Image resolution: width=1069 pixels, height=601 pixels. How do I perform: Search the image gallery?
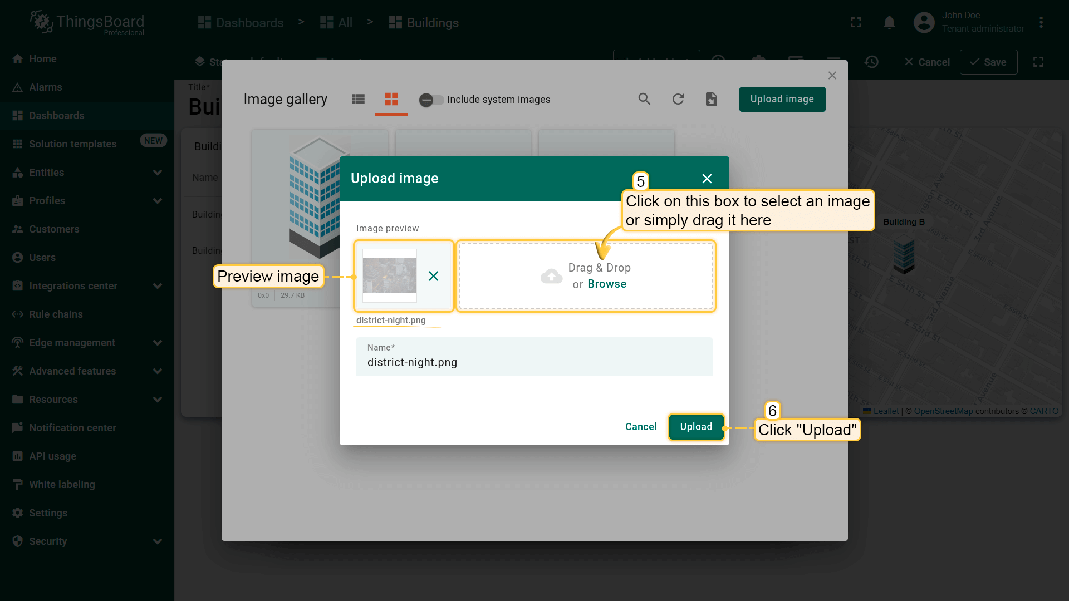(x=644, y=99)
